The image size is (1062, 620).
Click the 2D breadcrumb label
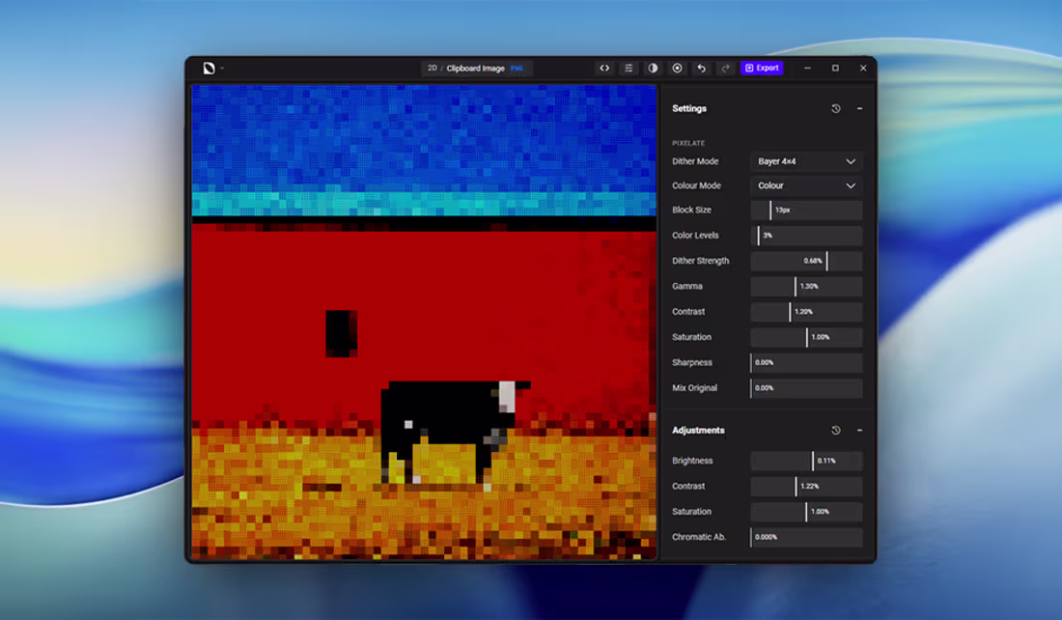click(433, 69)
